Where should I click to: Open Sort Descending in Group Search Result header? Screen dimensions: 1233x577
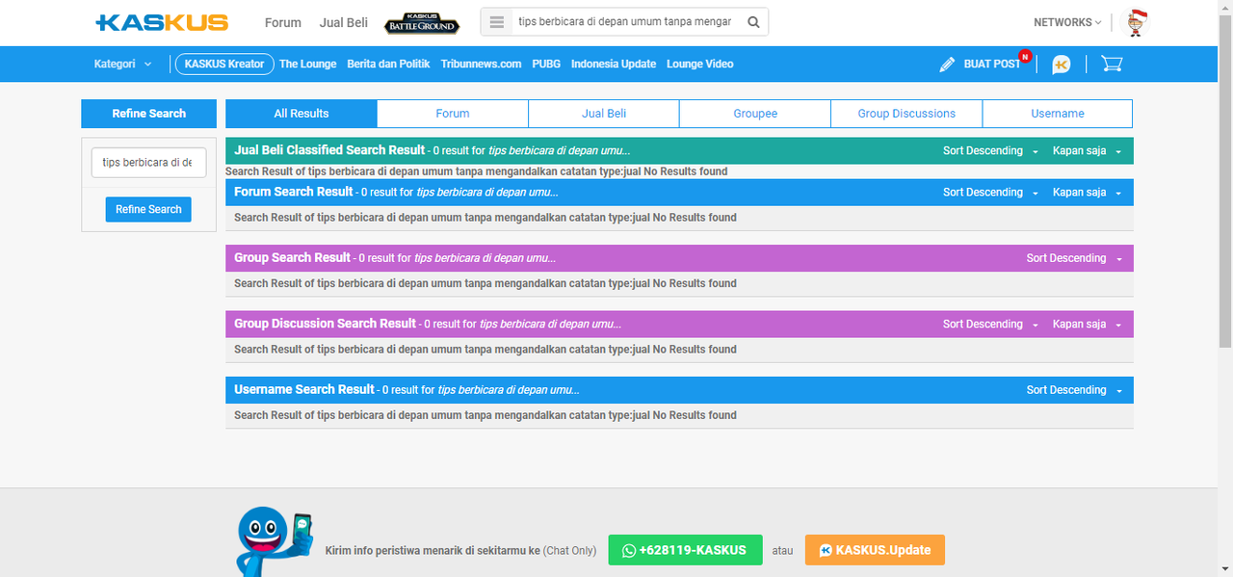pos(1074,258)
